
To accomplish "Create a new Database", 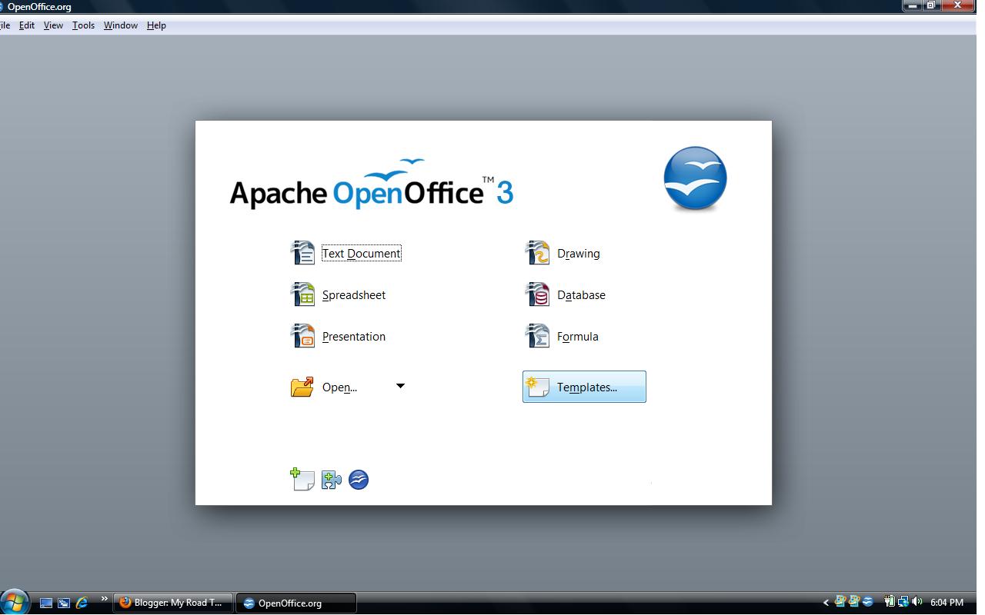I will pyautogui.click(x=566, y=294).
